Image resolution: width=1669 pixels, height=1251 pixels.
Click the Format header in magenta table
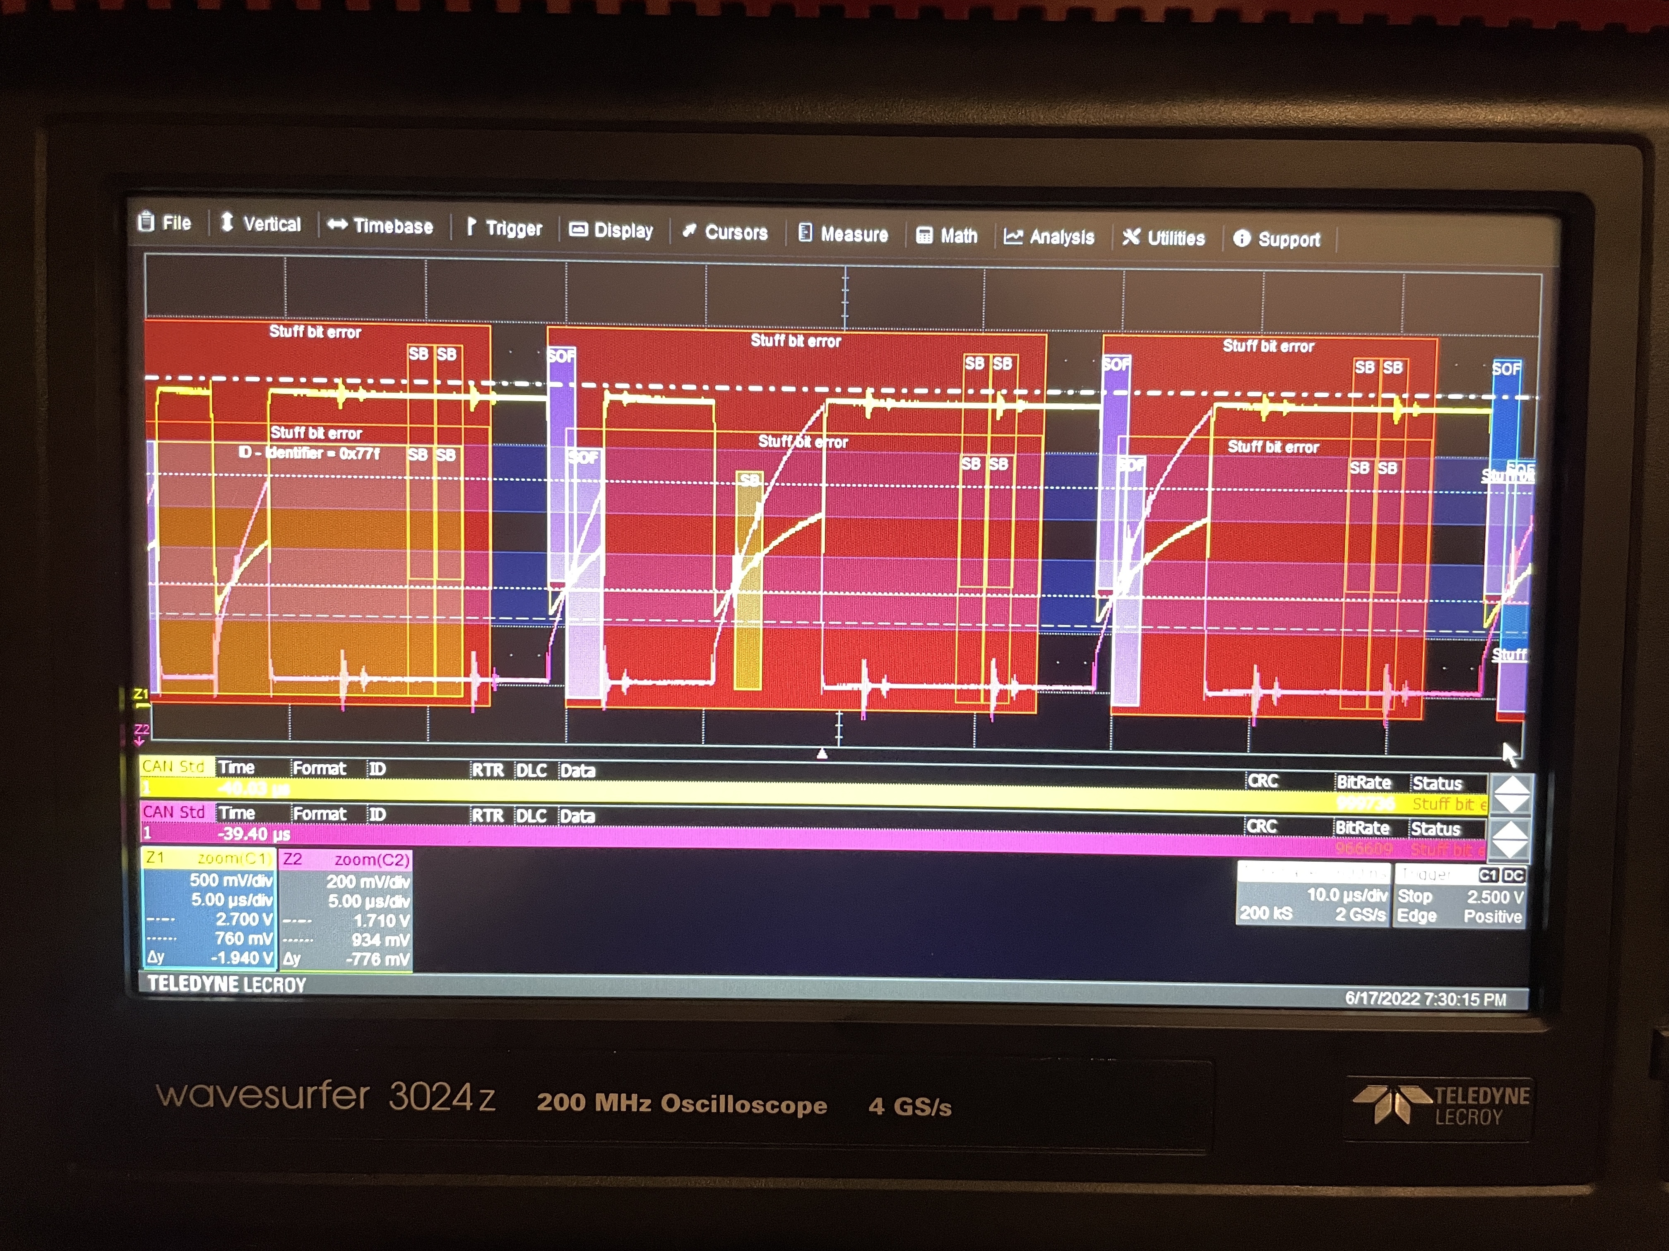pos(320,814)
